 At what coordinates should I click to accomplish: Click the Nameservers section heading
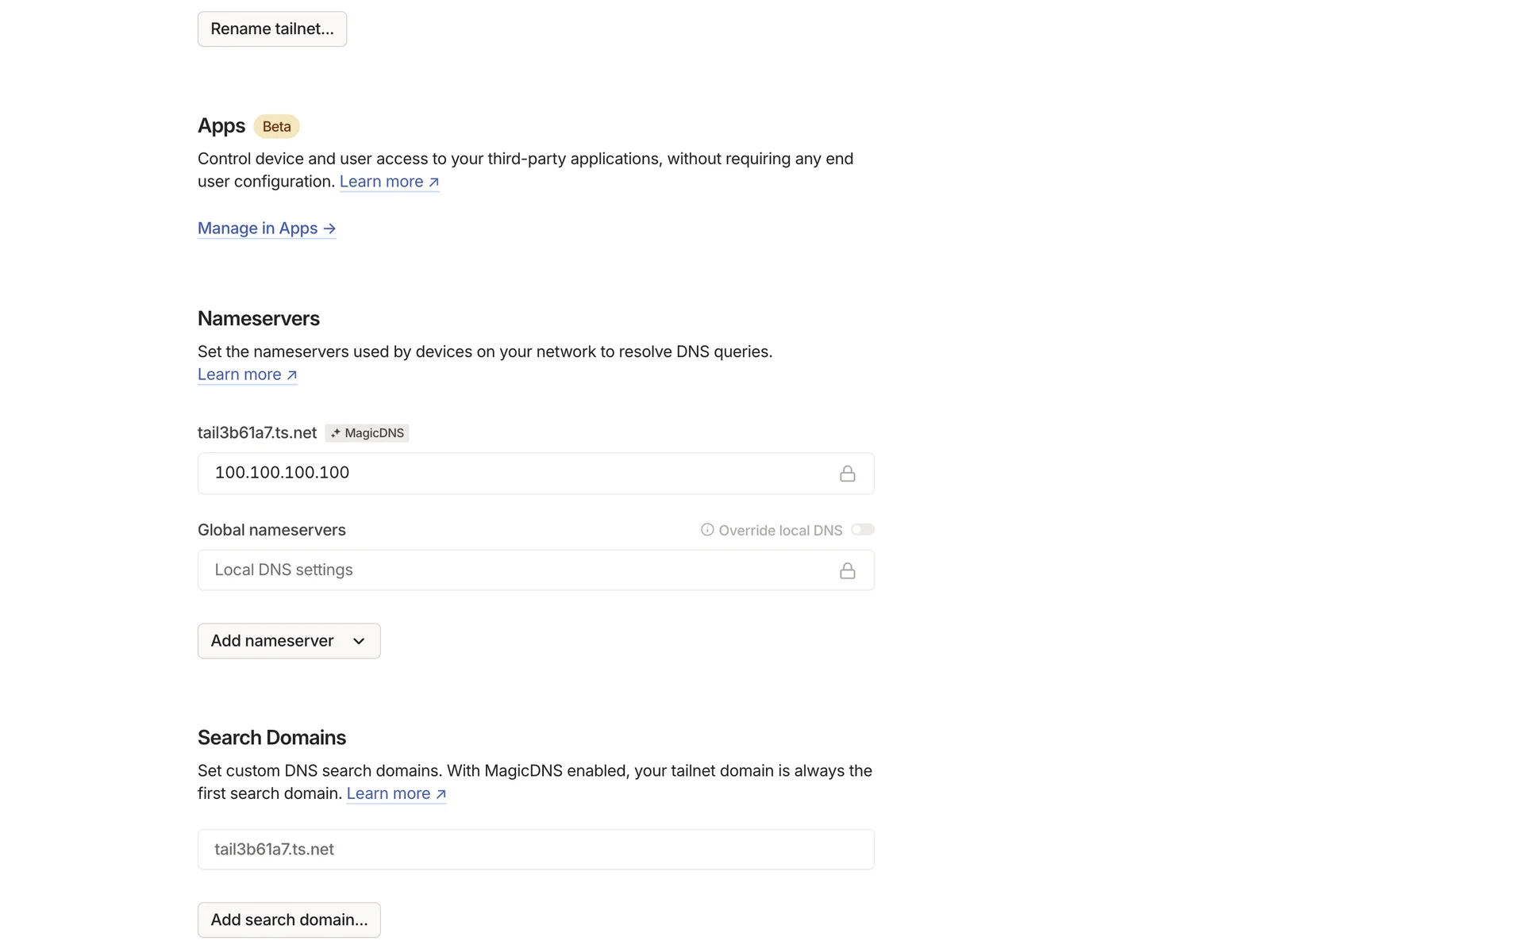pyautogui.click(x=259, y=319)
